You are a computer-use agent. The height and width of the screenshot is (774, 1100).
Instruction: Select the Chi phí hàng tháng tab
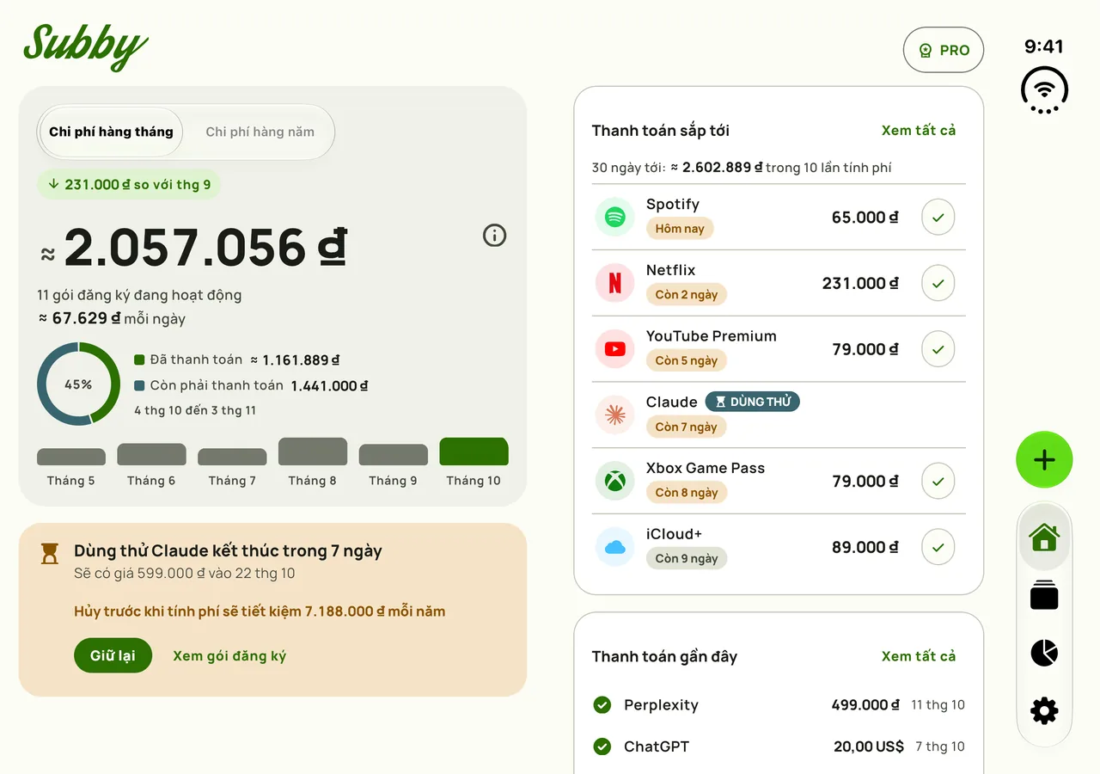tap(111, 132)
